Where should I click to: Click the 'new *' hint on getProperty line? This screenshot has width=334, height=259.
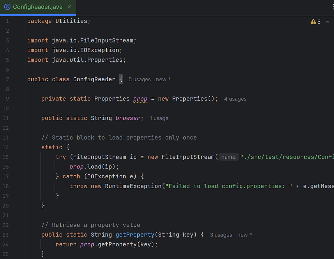coord(245,235)
